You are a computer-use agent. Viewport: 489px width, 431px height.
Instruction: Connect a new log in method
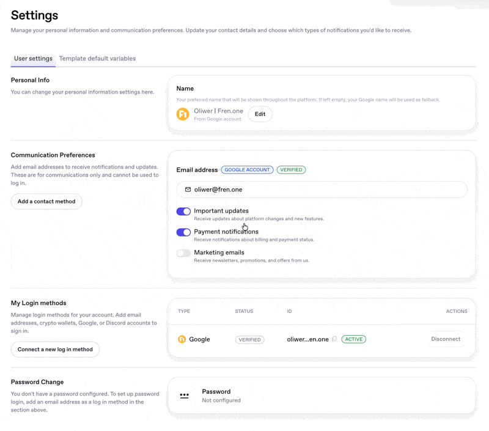[55, 349]
